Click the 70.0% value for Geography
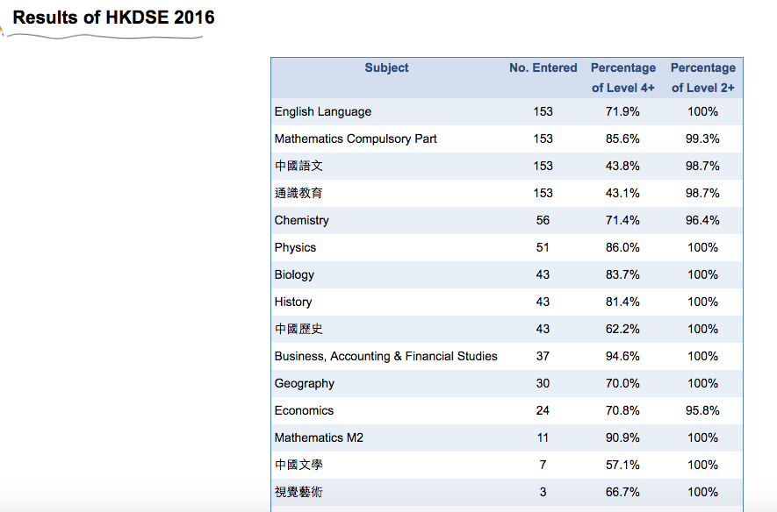Screen dimensions: 777x512 pos(622,384)
